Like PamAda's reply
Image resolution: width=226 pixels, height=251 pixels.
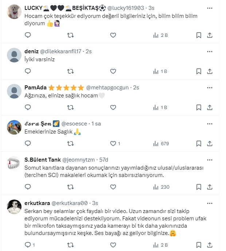pos(113,108)
